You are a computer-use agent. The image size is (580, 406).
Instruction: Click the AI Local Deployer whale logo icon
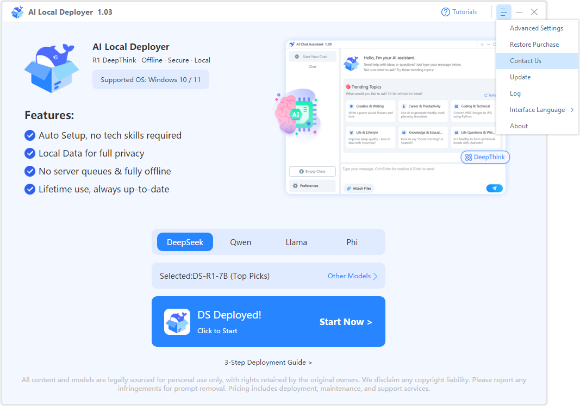17,11
